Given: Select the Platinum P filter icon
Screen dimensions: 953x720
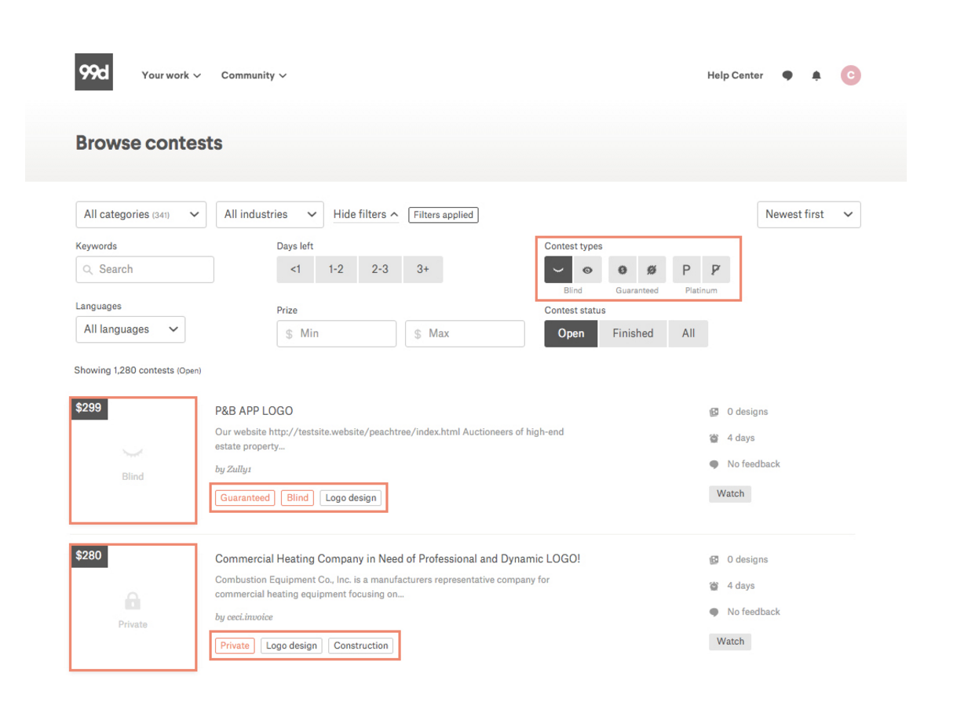Looking at the screenshot, I should 686,270.
